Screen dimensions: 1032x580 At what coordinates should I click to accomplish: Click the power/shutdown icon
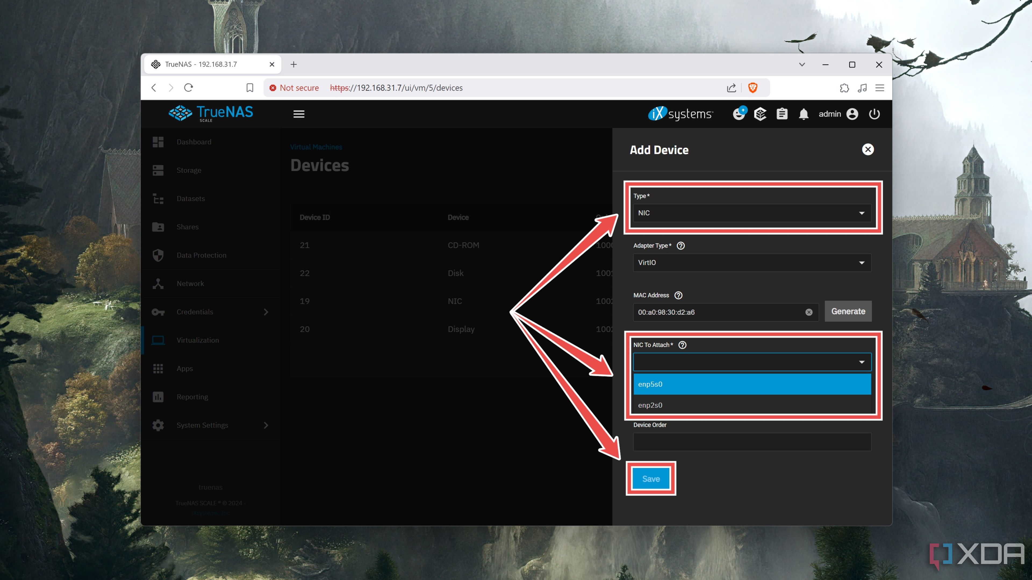coord(875,114)
